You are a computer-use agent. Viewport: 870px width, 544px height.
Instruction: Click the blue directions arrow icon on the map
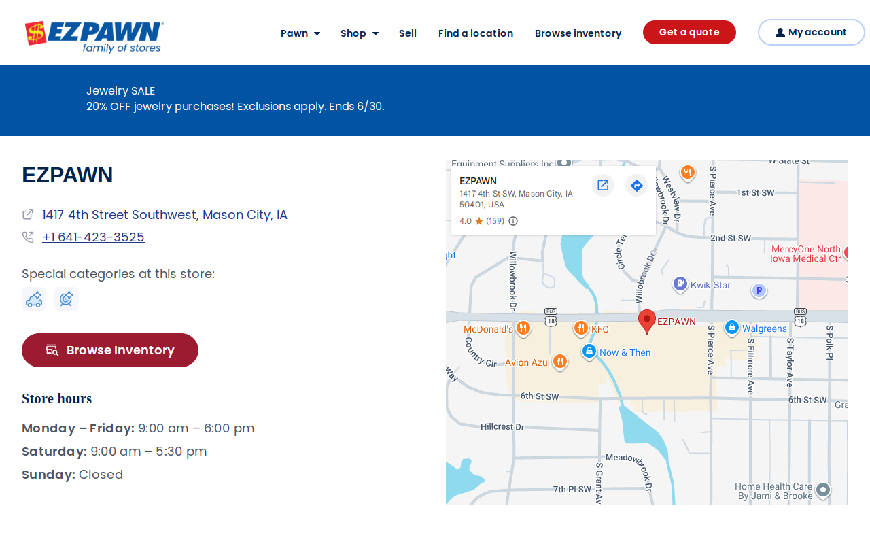(x=636, y=185)
